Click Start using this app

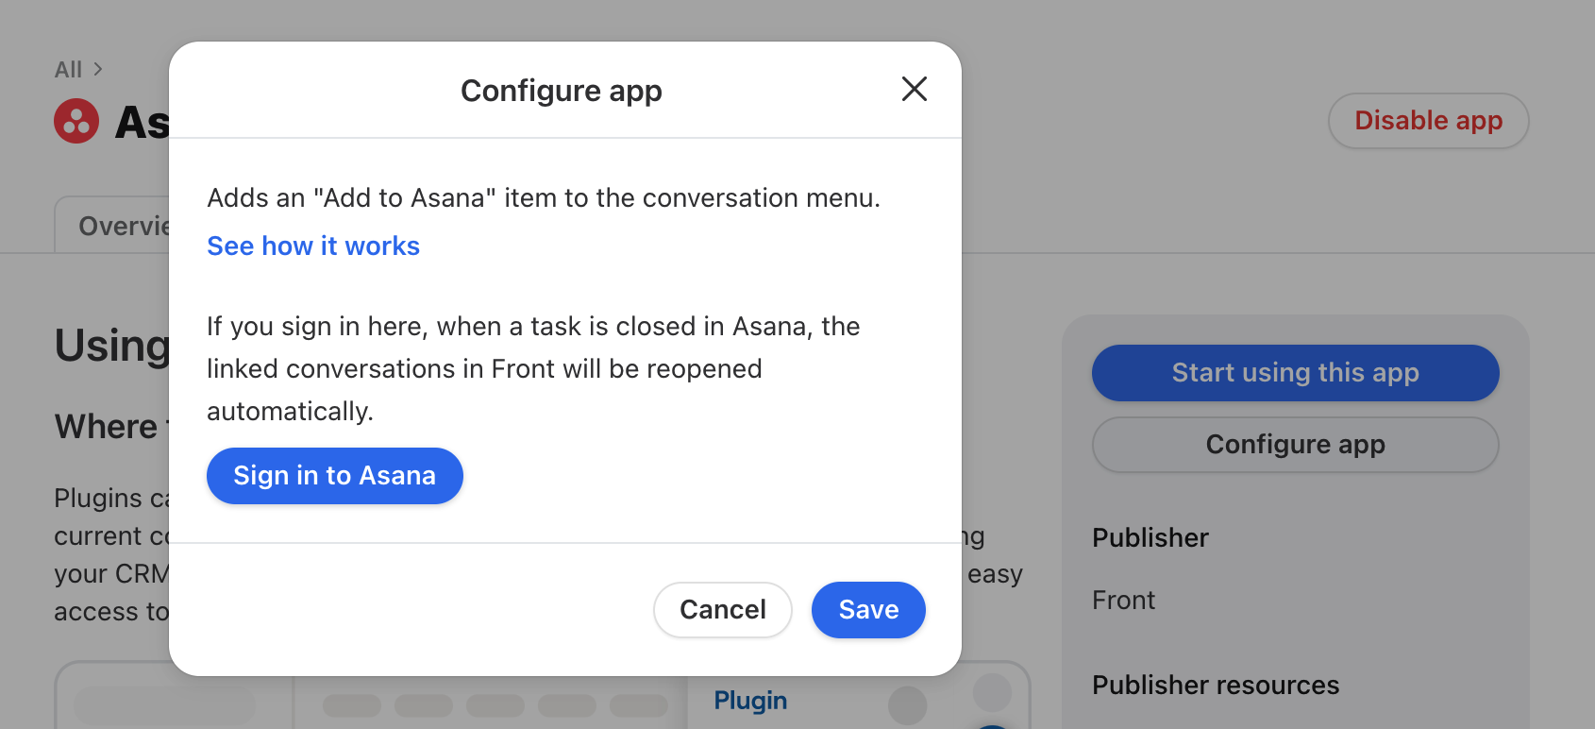pyautogui.click(x=1295, y=373)
